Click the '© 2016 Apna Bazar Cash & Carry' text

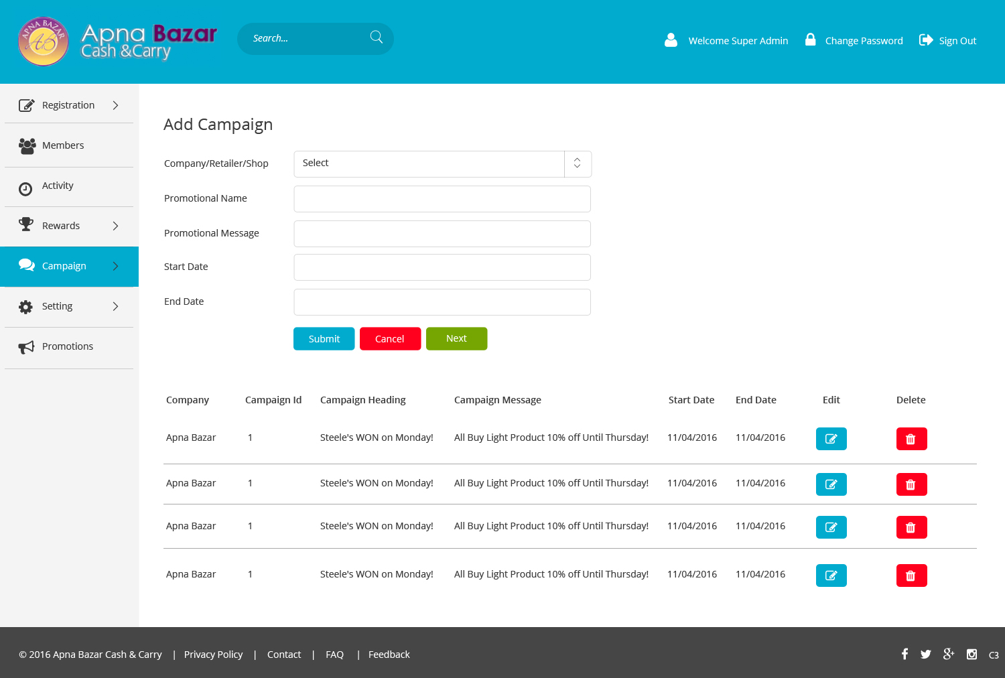click(x=90, y=655)
